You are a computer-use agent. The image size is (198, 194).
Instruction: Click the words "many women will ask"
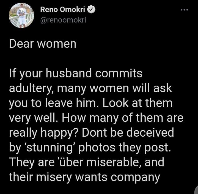point(114,88)
